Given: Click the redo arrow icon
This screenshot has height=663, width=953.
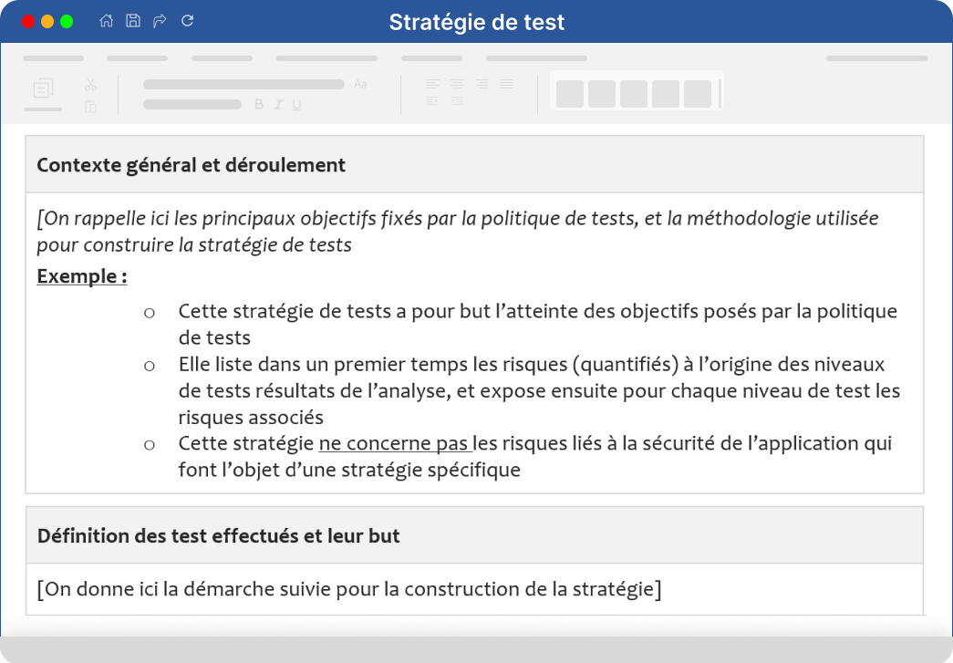Looking at the screenshot, I should 160,21.
